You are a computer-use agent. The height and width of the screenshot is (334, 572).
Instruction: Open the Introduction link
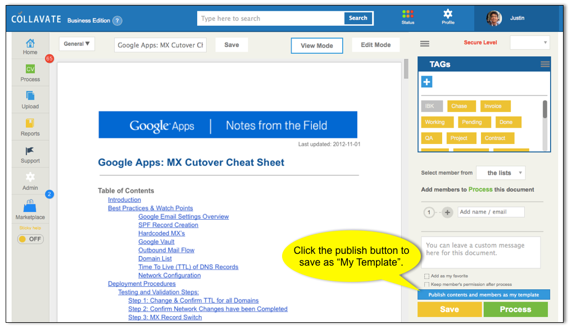pos(124,200)
